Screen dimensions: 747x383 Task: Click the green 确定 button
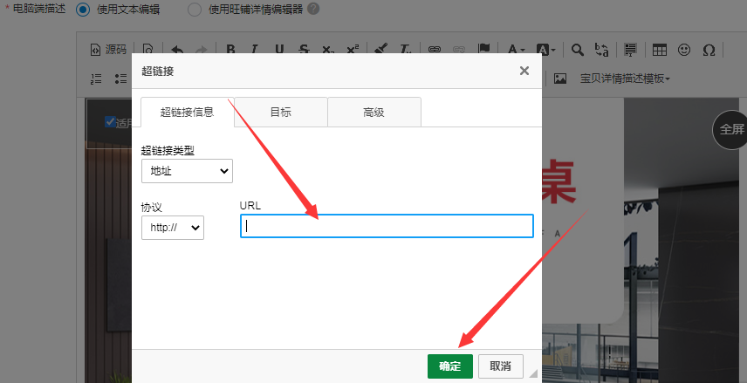449,366
